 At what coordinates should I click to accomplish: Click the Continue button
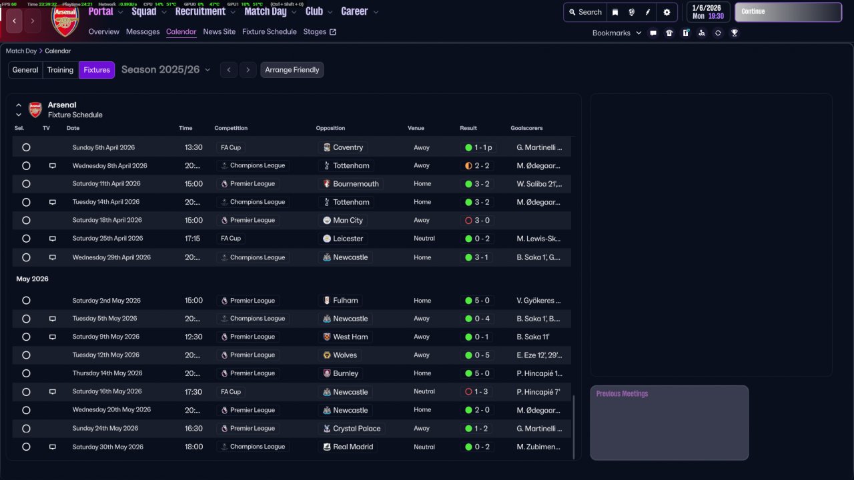pyautogui.click(x=788, y=12)
